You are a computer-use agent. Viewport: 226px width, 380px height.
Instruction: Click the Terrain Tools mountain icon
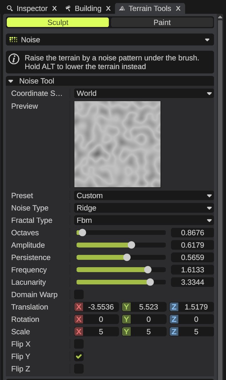122,8
